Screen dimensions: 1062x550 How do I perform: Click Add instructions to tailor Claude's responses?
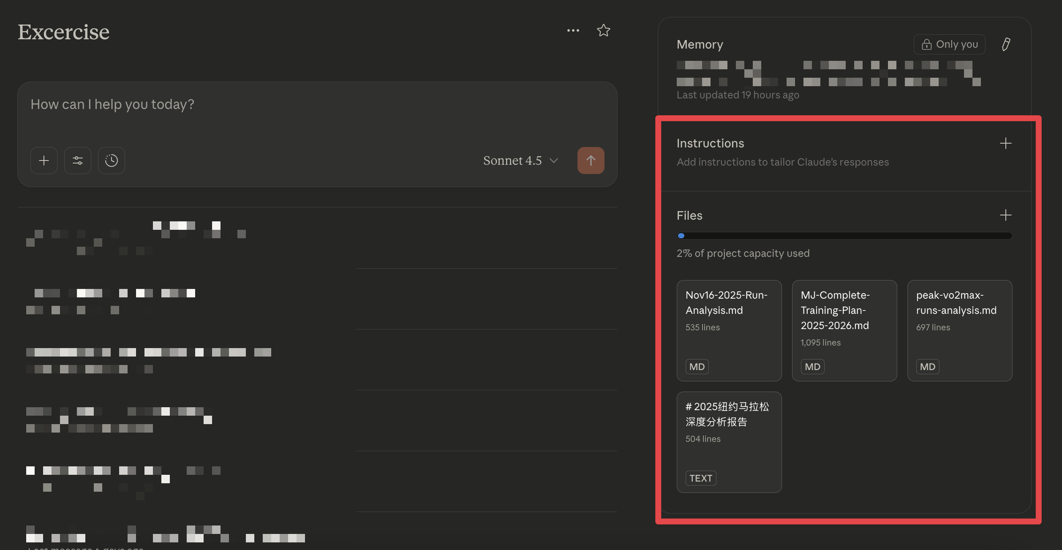coord(783,162)
